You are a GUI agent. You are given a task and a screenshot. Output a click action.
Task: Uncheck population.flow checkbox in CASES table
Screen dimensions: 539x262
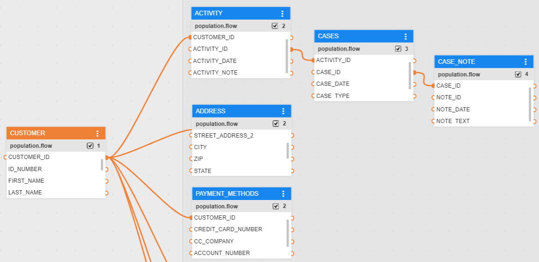coord(398,49)
